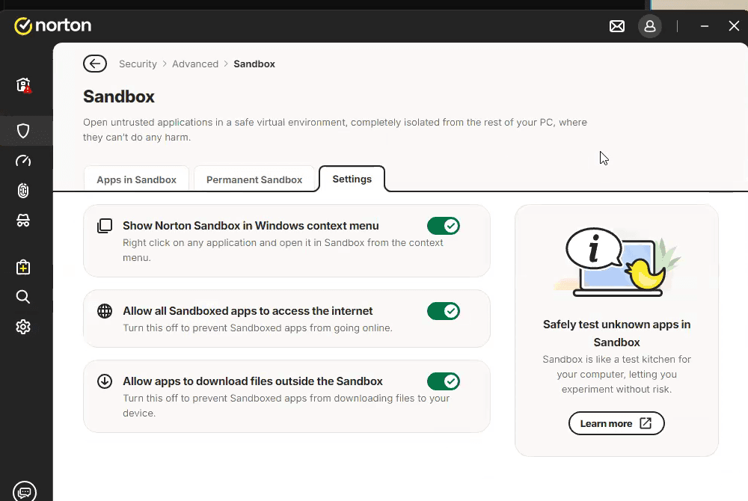Click 'Safely test unknown apps in Sandbox' heading
Viewport: 748px width, 501px height.
[617, 334]
